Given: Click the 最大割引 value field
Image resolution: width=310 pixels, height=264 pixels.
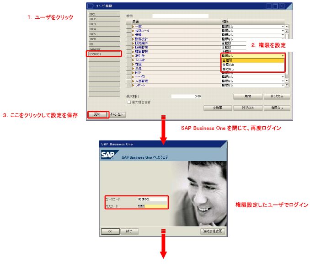Looking at the screenshot, I should click(186, 97).
